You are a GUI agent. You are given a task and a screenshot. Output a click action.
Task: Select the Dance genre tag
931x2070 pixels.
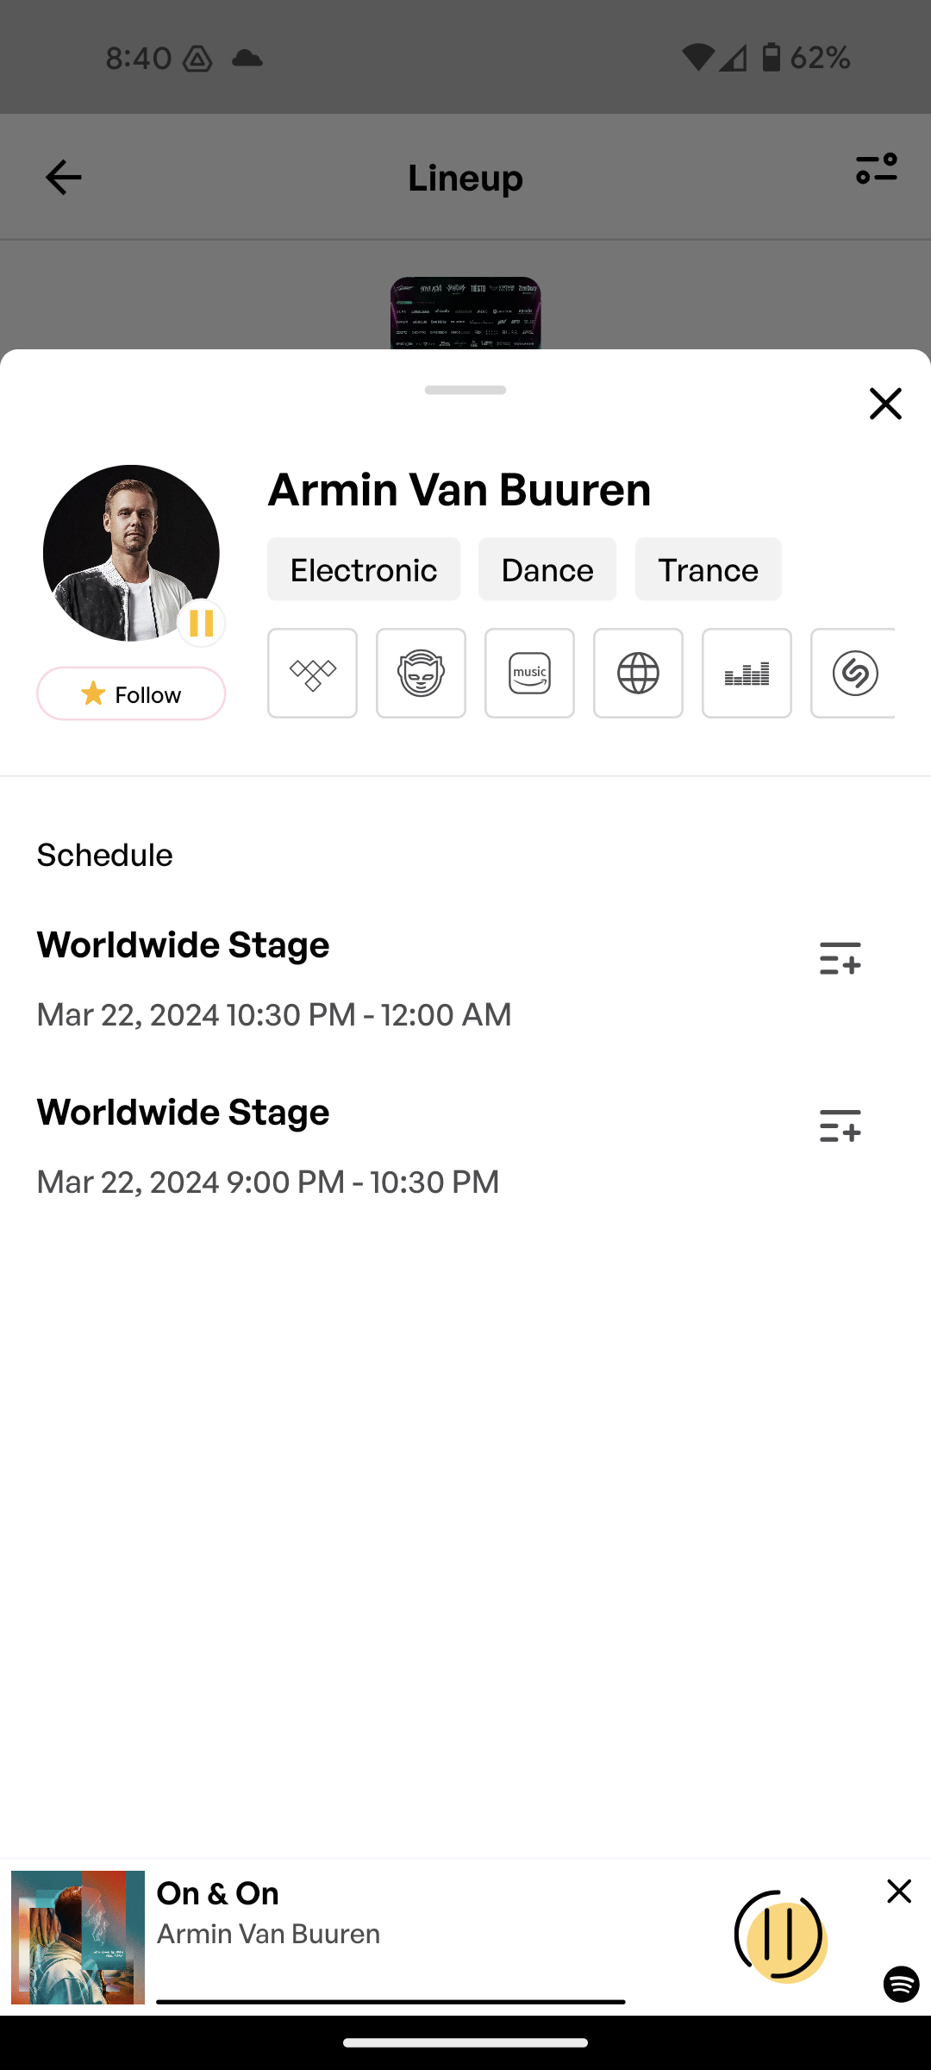(547, 569)
